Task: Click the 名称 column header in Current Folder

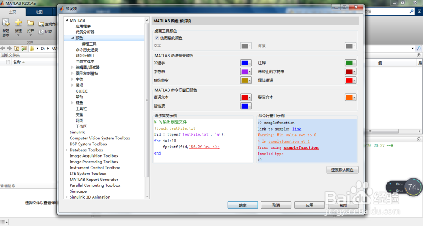Action: pos(17,62)
